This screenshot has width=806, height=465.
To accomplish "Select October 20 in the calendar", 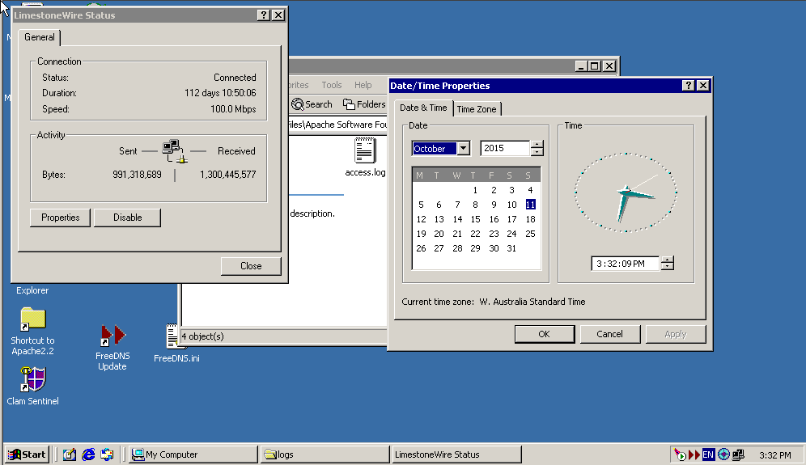I will (x=439, y=234).
